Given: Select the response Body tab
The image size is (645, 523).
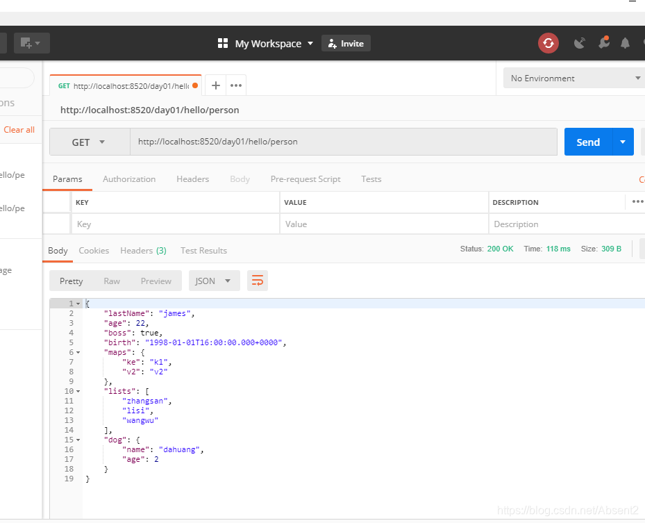Looking at the screenshot, I should [58, 251].
